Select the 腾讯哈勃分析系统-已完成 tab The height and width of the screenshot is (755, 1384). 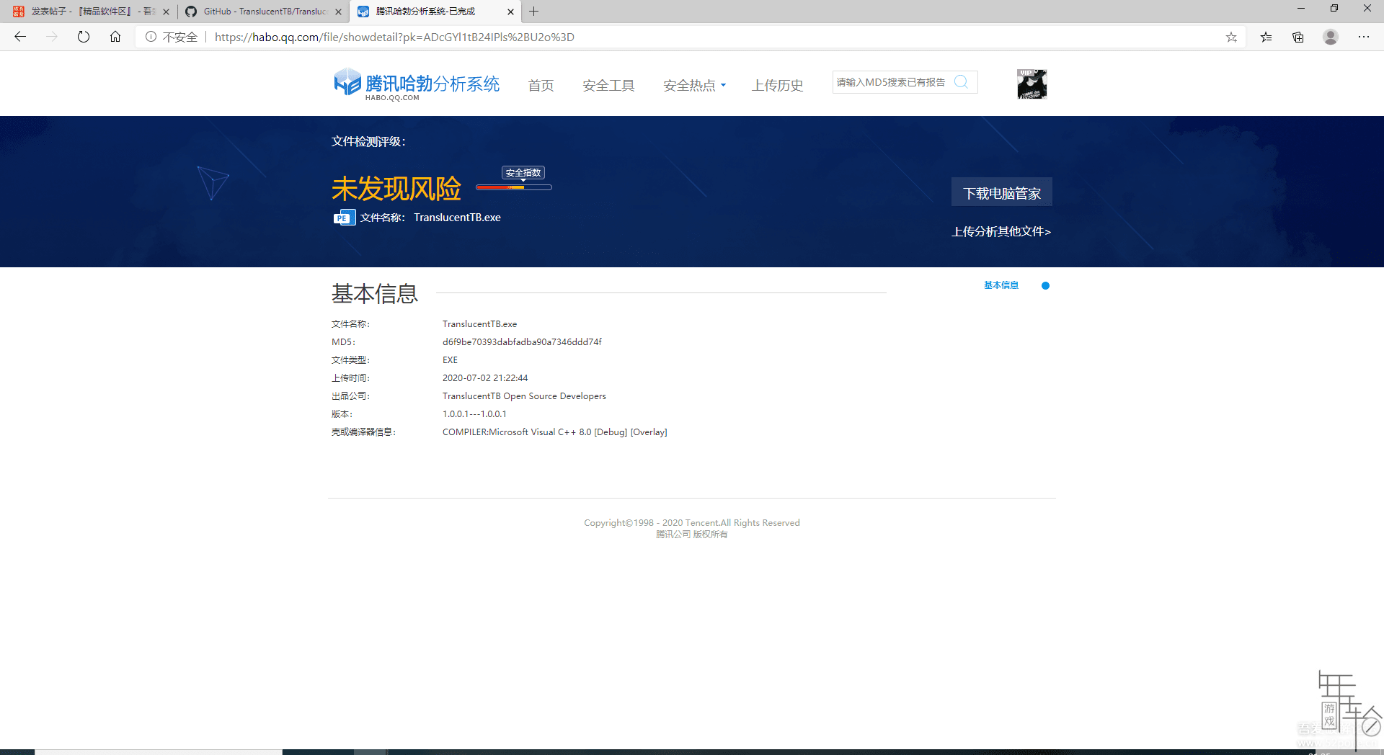click(x=435, y=12)
